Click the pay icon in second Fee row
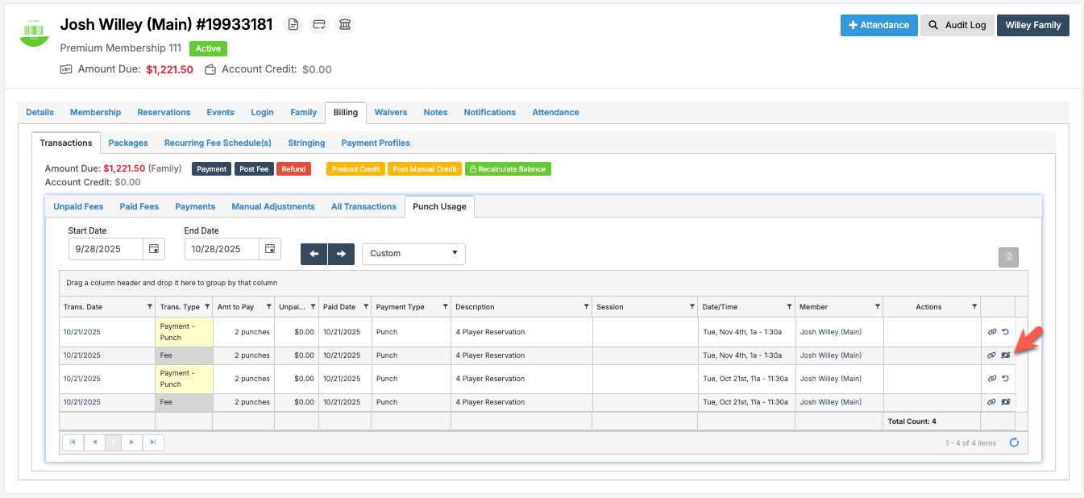This screenshot has width=1084, height=498. 1005,402
